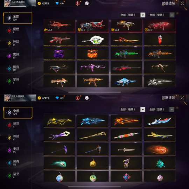Add diamonds next to KLGH player profile
This screenshot has height=189, width=189.
click(63, 3)
